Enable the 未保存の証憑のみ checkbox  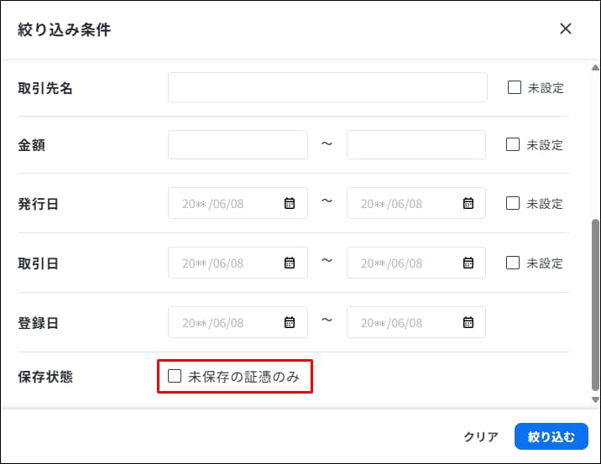[175, 376]
